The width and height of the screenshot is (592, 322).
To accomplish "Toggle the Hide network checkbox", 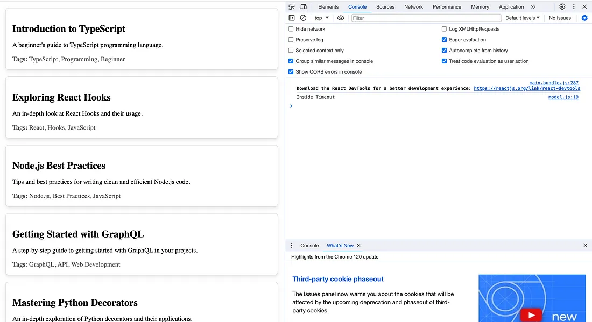I will click(x=291, y=29).
